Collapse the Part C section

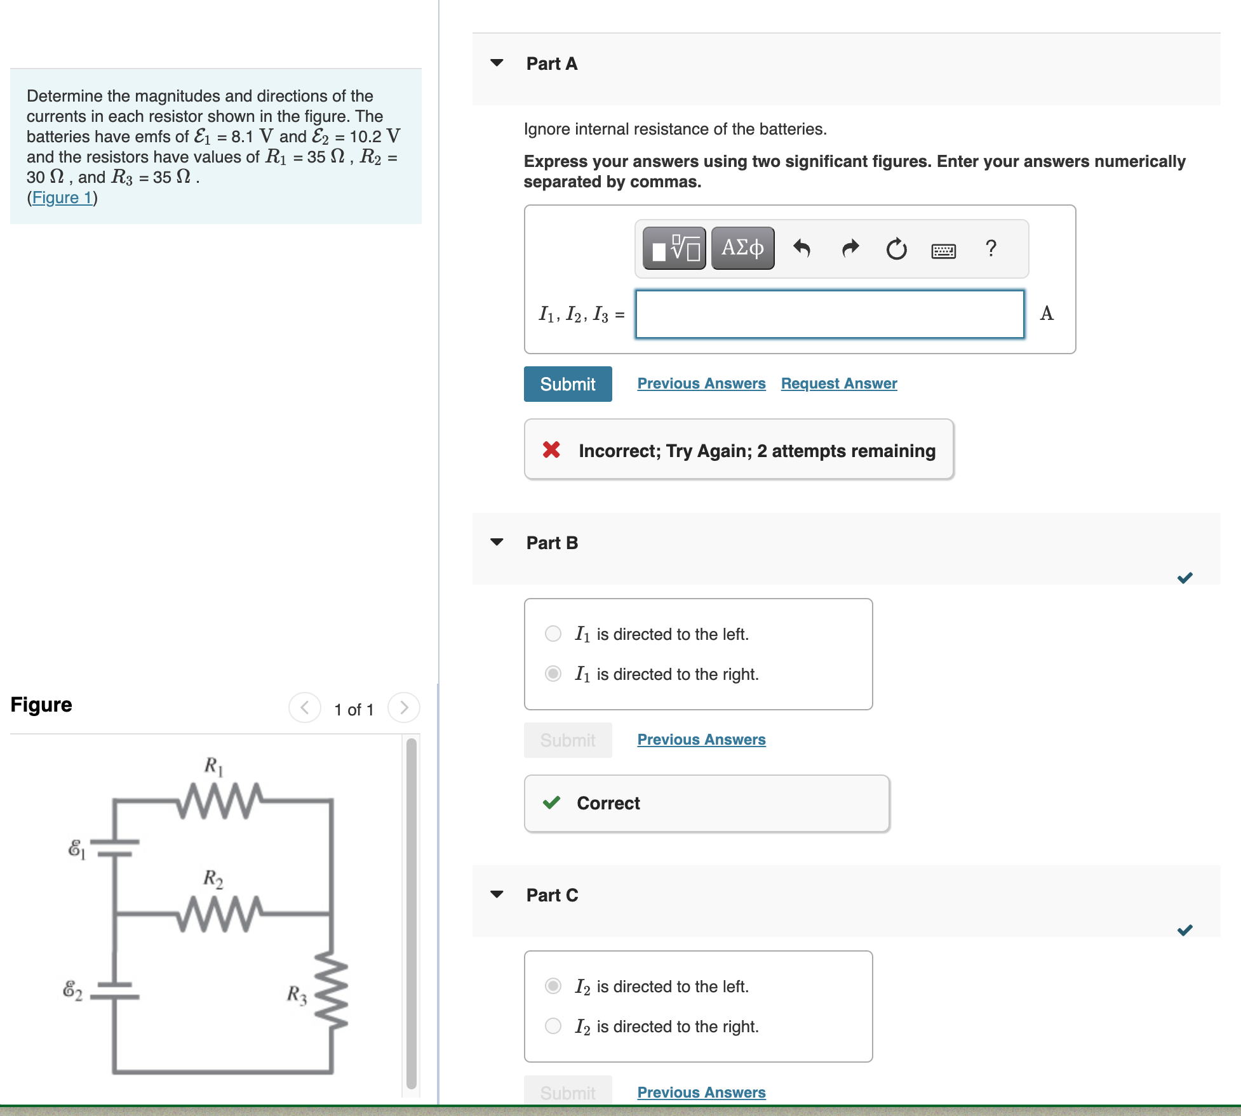[x=497, y=894]
